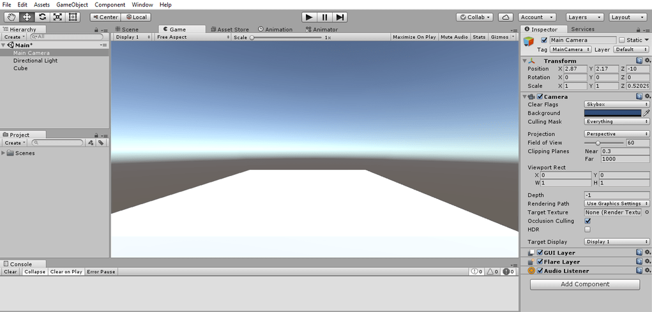652x312 pixels.
Task: Toggle the Hierarchy panel lock icon
Action: (96, 30)
